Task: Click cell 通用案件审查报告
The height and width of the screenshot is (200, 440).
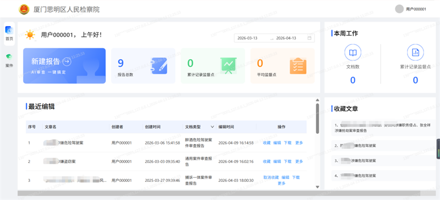Action: pyautogui.click(x=199, y=162)
